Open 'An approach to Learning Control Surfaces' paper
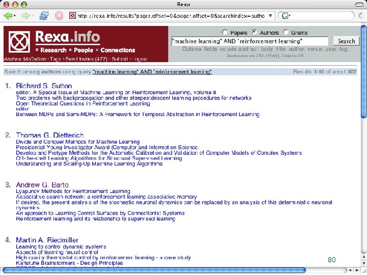 tap(100, 213)
